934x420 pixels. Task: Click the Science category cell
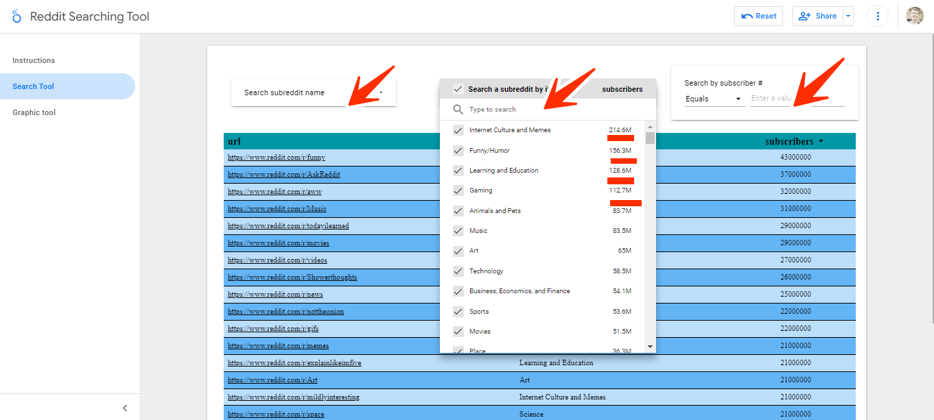tap(531, 415)
